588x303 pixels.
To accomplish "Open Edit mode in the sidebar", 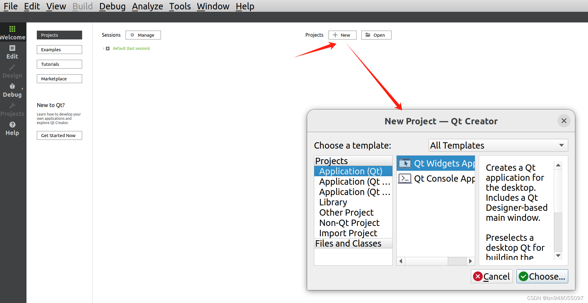I will coord(12,52).
